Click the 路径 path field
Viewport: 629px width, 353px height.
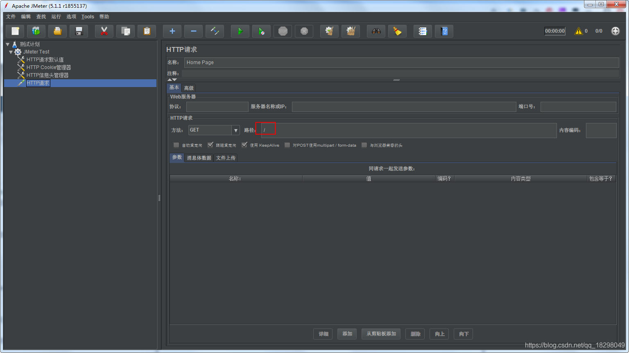409,130
